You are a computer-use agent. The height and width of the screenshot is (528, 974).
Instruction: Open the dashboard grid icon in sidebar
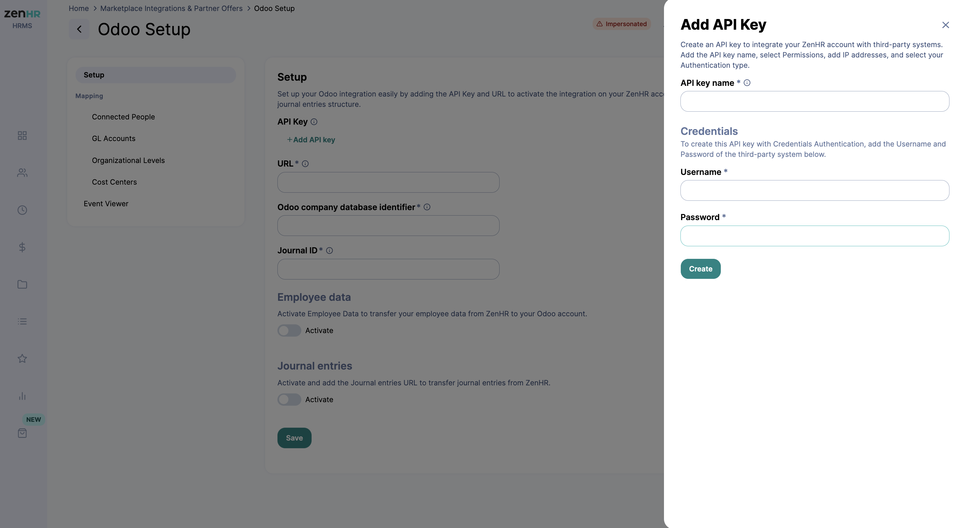click(22, 135)
